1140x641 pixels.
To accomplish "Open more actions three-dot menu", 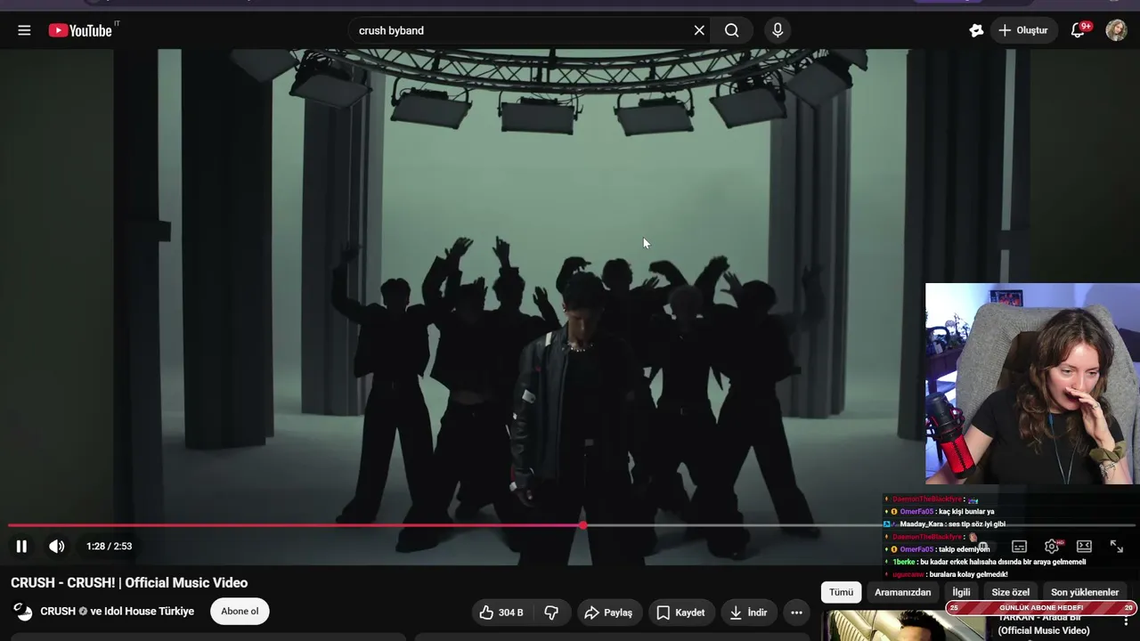I will (796, 613).
